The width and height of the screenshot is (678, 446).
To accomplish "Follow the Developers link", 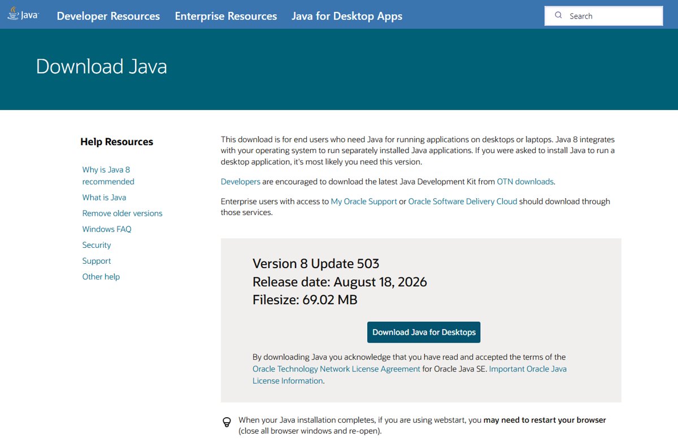I will (241, 182).
